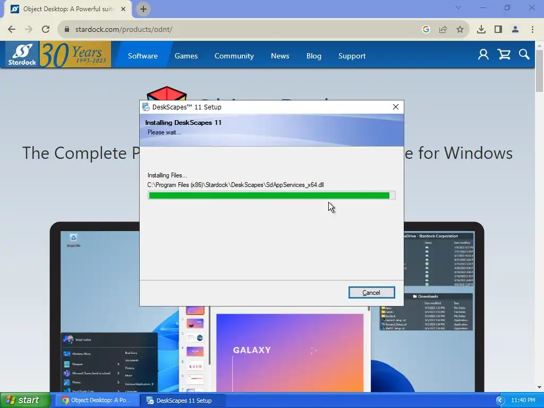
Task: Select the Object Desktop browser tab
Action: pyautogui.click(x=67, y=9)
